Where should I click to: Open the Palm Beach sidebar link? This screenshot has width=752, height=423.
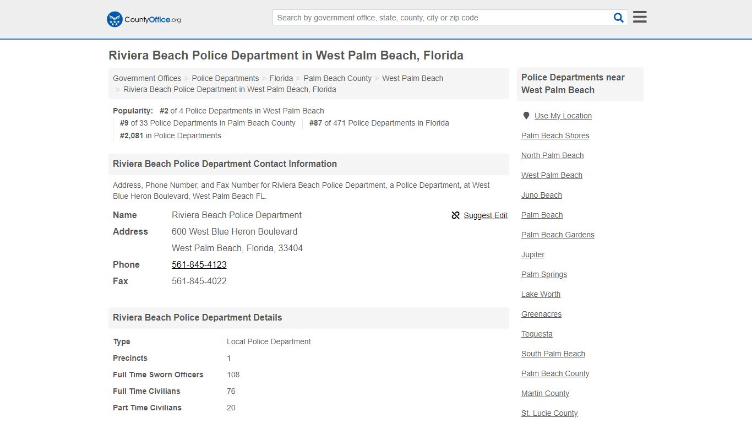tap(542, 215)
